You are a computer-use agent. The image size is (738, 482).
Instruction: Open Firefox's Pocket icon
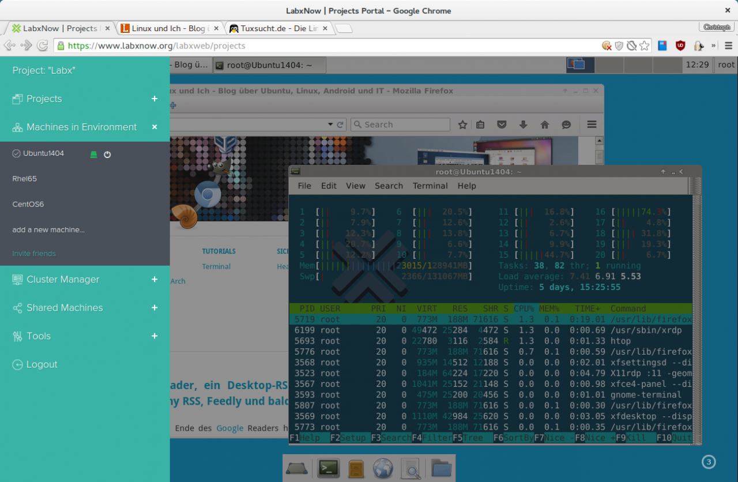(502, 125)
